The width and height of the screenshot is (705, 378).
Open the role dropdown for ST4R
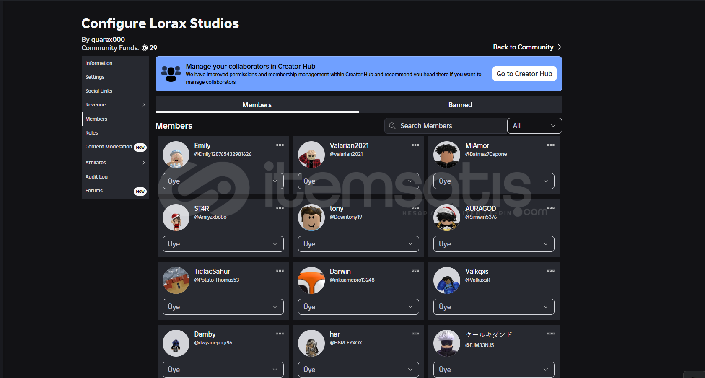[223, 244]
